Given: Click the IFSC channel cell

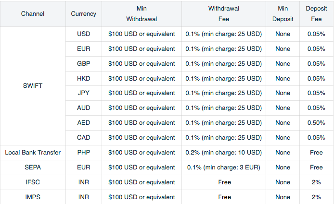Looking at the screenshot, I should pyautogui.click(x=33, y=182).
